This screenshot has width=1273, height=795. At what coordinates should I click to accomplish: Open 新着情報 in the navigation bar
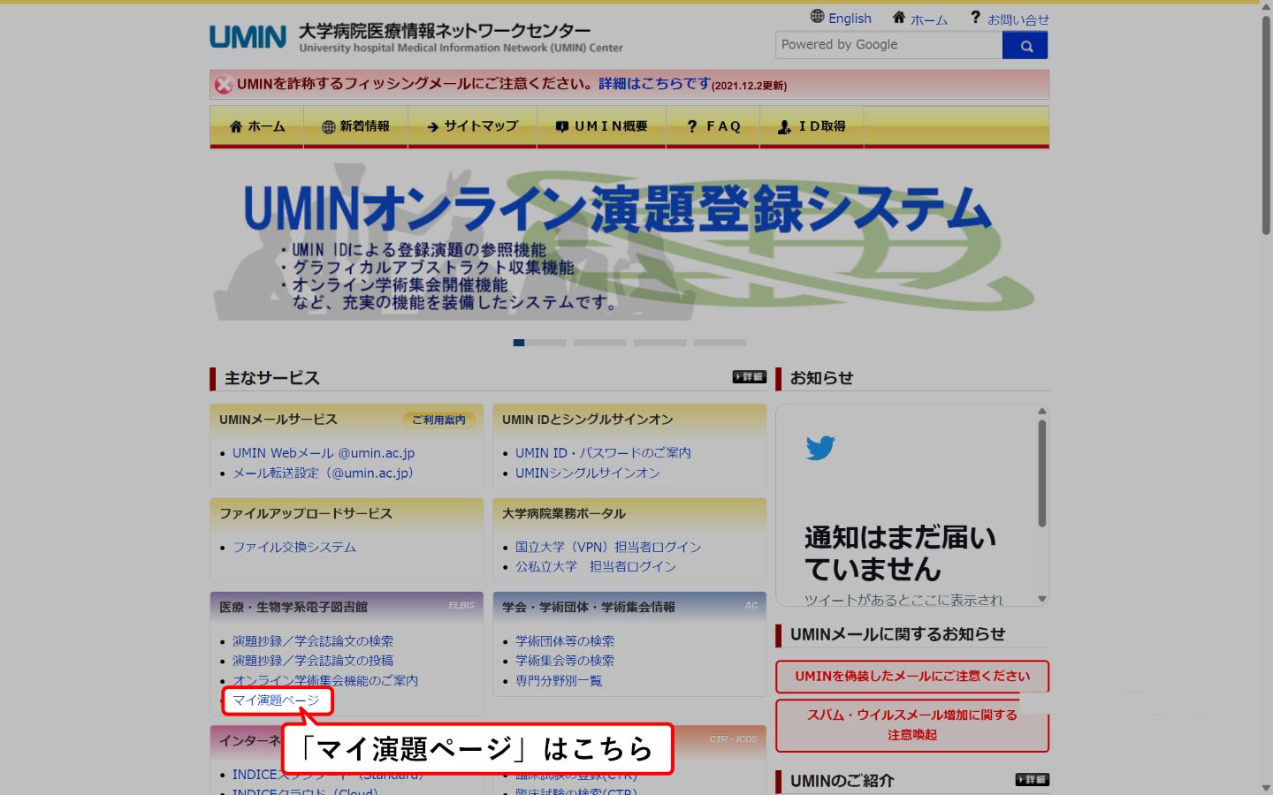click(x=355, y=126)
